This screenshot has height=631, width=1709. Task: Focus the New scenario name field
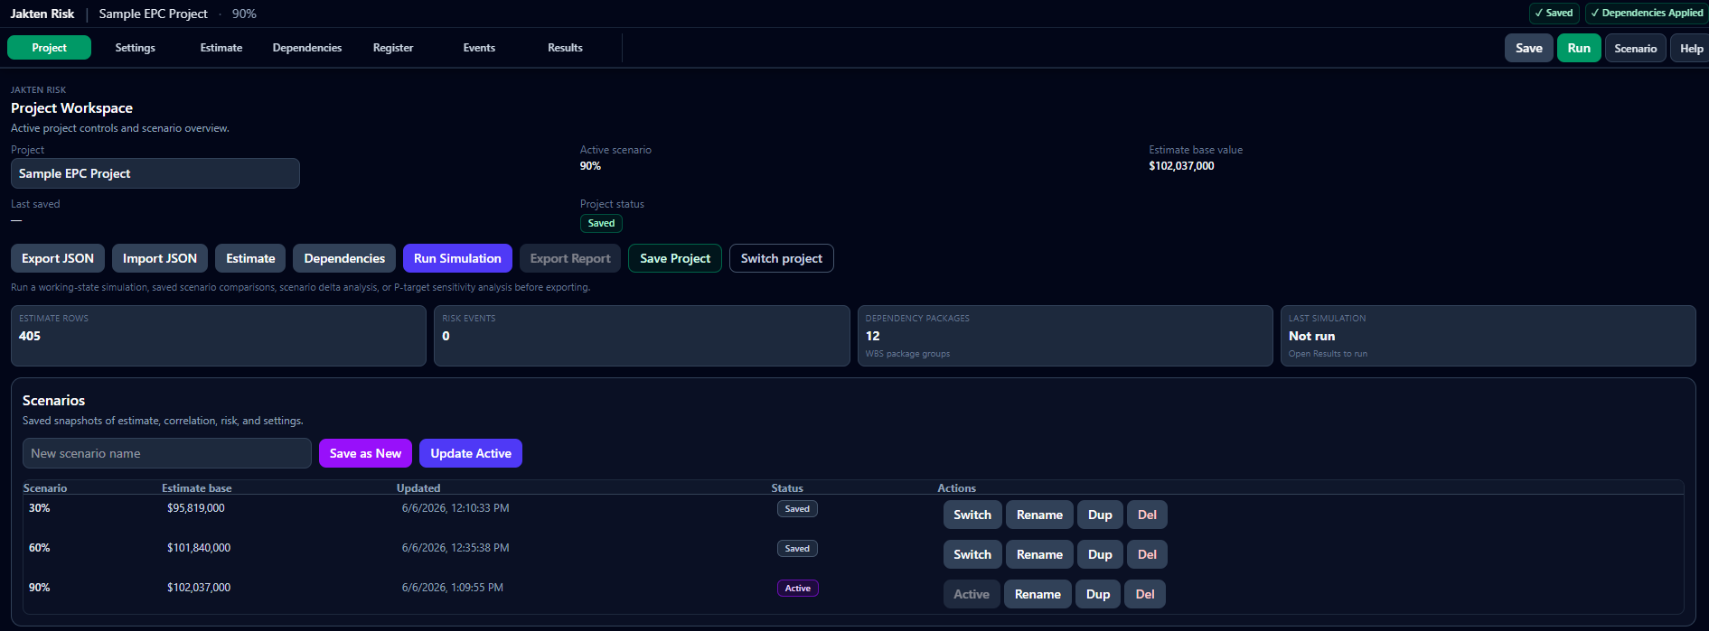pos(167,453)
